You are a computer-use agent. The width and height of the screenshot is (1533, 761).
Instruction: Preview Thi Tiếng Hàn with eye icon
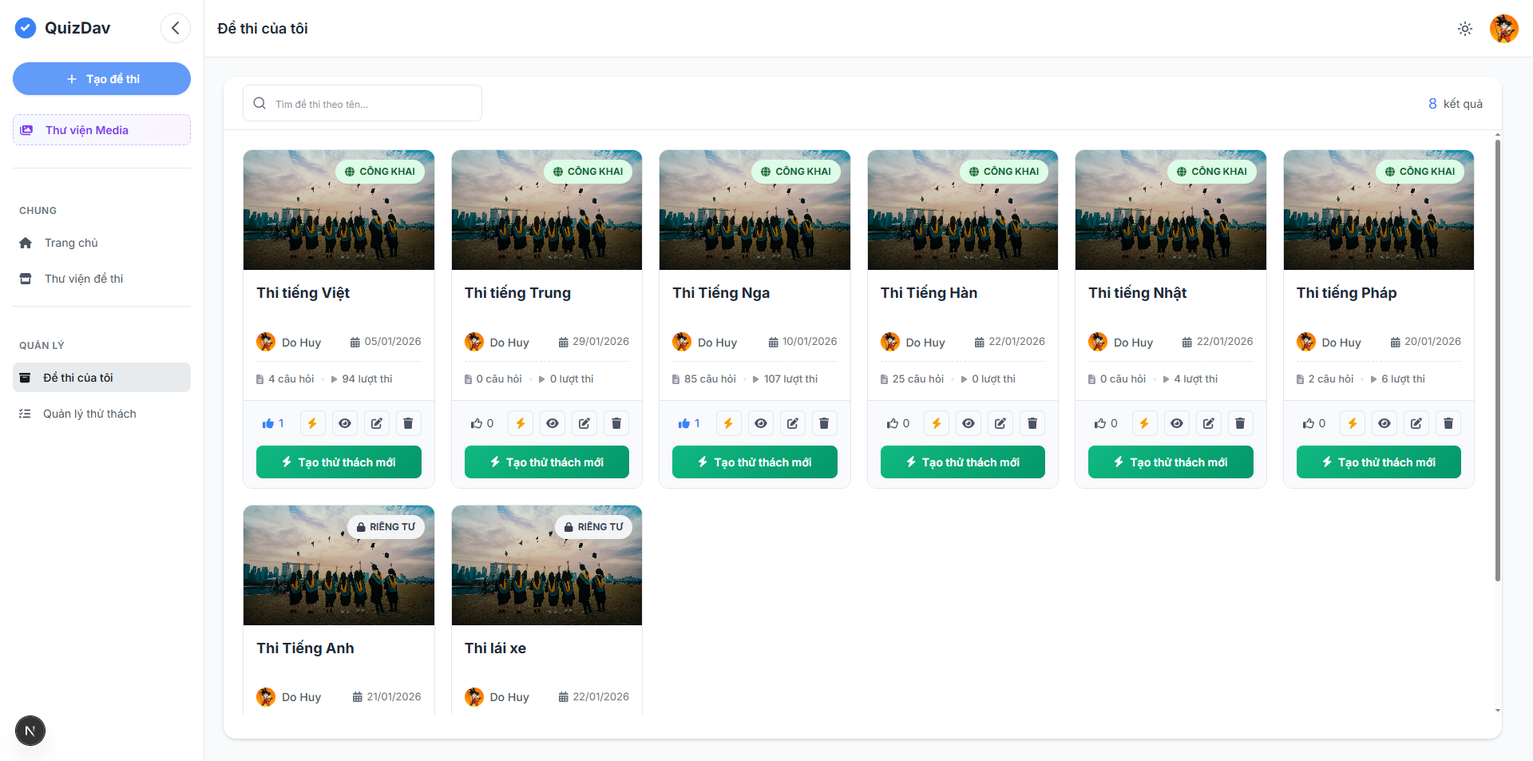click(969, 423)
